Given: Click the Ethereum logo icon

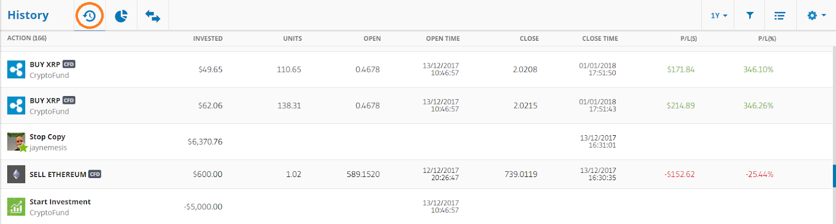Looking at the screenshot, I should 16,174.
